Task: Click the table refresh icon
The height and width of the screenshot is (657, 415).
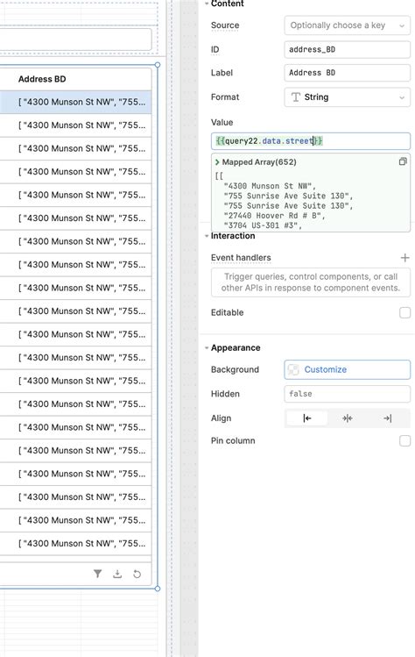Action: pos(137,574)
